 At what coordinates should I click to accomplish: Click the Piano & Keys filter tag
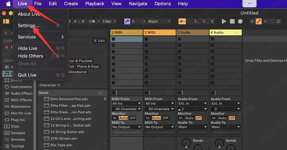point(88,66)
